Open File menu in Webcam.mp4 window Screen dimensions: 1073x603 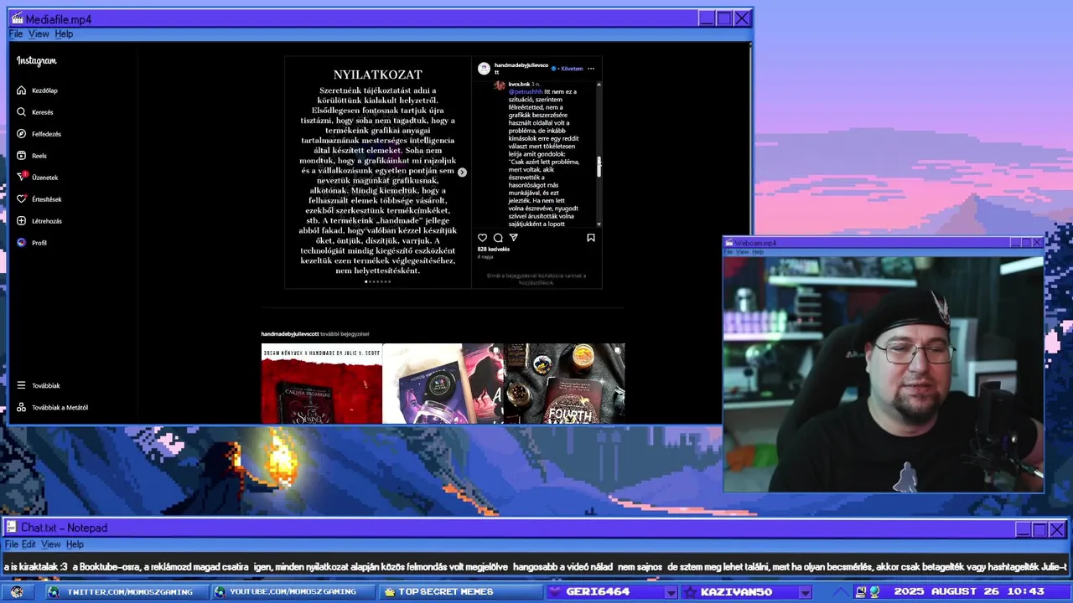coord(729,252)
